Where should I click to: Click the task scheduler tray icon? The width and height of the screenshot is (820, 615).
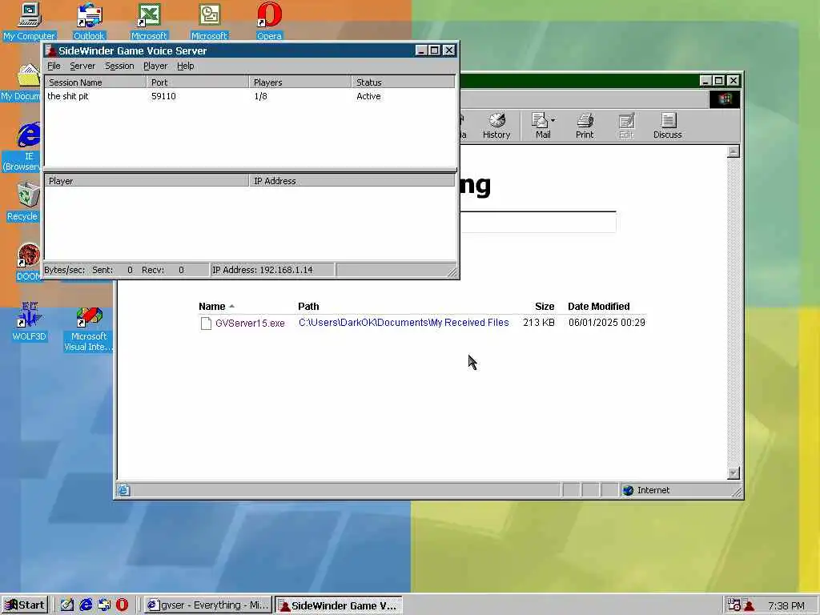coord(734,605)
